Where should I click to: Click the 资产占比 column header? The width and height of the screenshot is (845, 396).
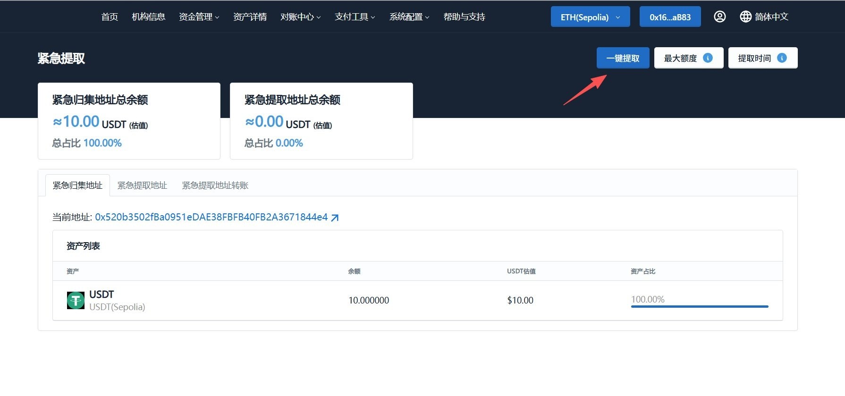pyautogui.click(x=643, y=271)
